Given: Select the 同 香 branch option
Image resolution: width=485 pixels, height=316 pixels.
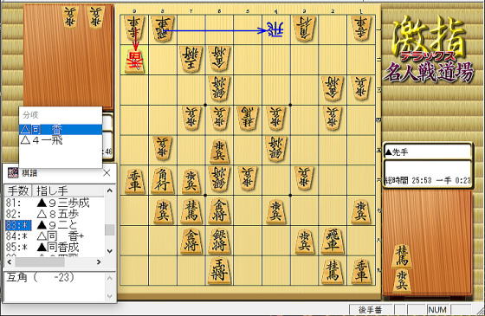Looking at the screenshot, I should [x=61, y=130].
